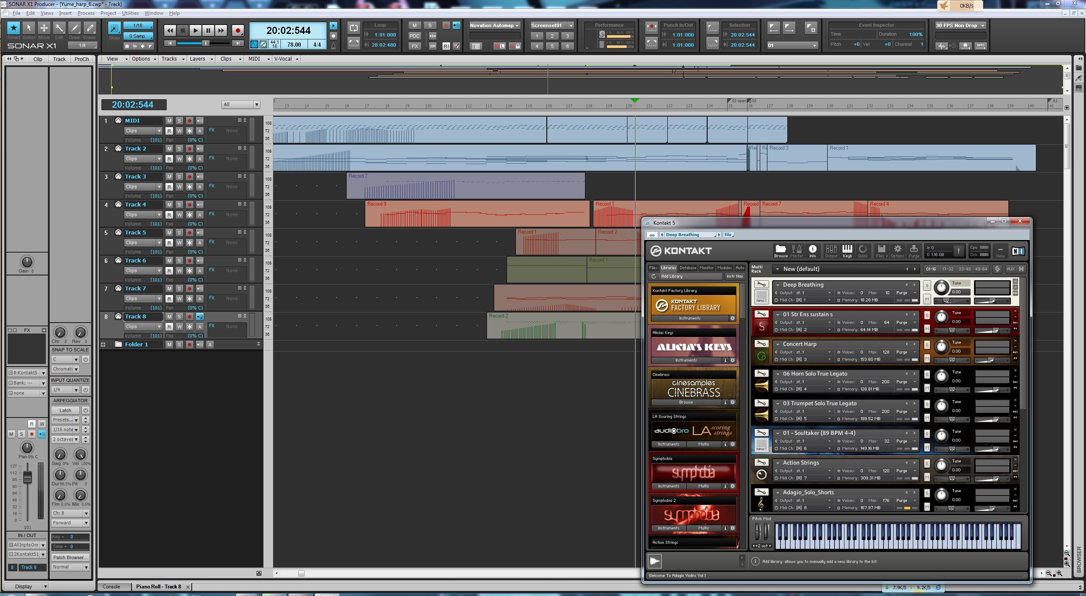This screenshot has width=1086, height=596.
Task: Open the Process menu
Action: pyautogui.click(x=86, y=13)
